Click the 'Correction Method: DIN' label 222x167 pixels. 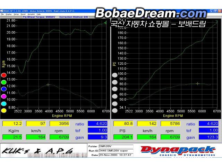tap(74, 17)
